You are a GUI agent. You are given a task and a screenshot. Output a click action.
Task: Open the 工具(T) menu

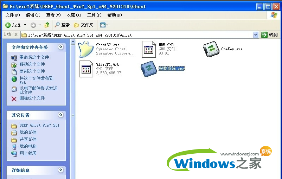coord(94,15)
